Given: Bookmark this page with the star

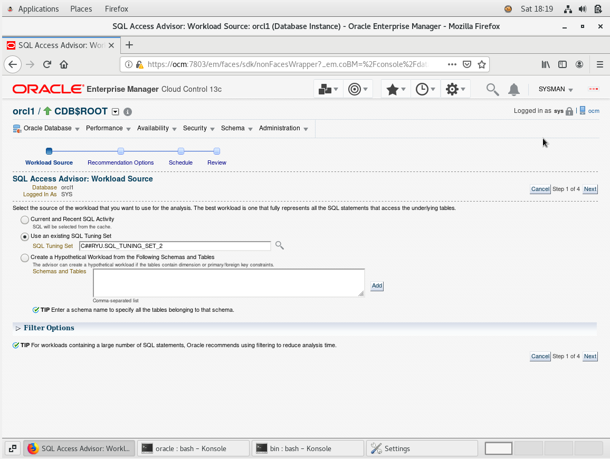Looking at the screenshot, I should pyautogui.click(x=482, y=64).
